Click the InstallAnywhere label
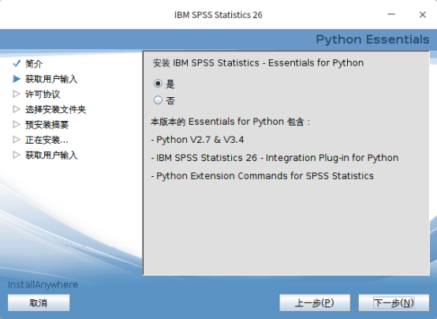Image resolution: width=437 pixels, height=319 pixels. click(43, 285)
